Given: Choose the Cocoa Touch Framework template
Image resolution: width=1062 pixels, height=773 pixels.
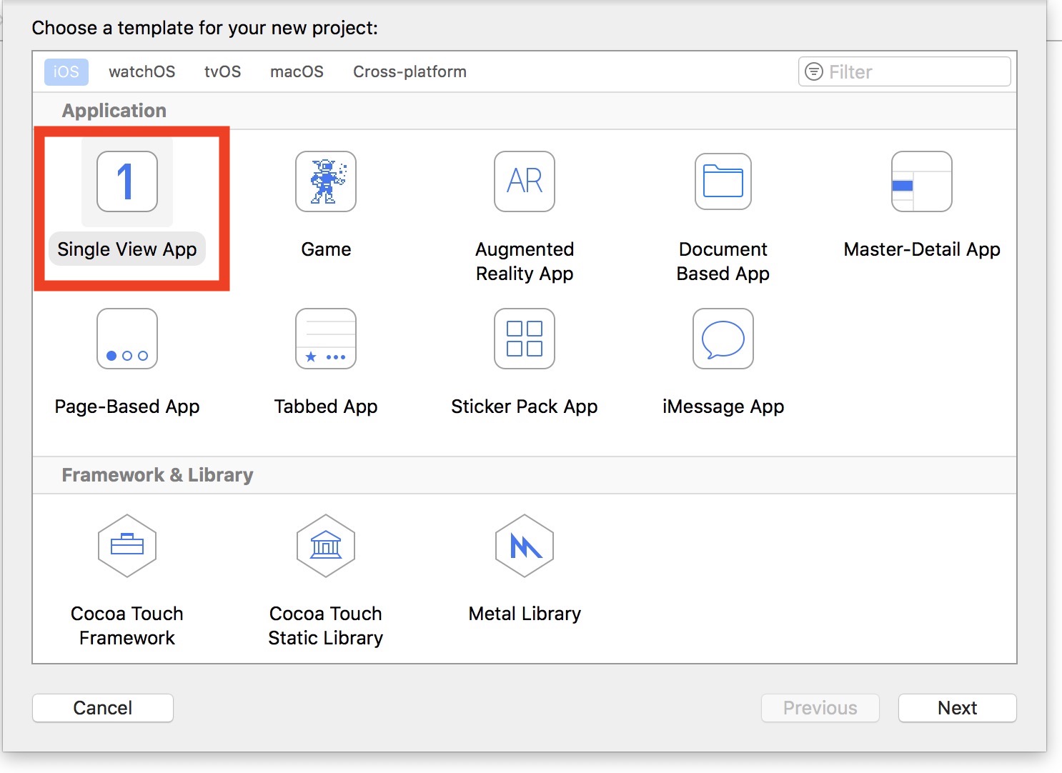Looking at the screenshot, I should (x=127, y=546).
